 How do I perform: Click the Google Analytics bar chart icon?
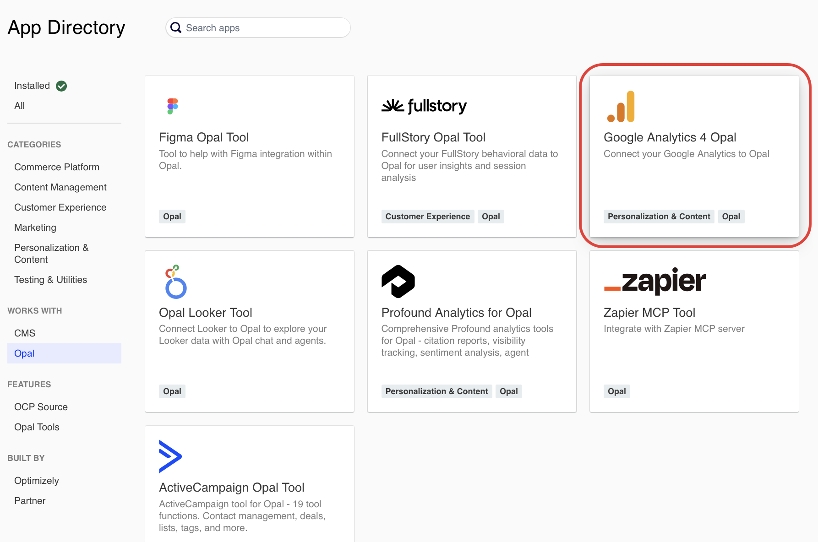(622, 107)
